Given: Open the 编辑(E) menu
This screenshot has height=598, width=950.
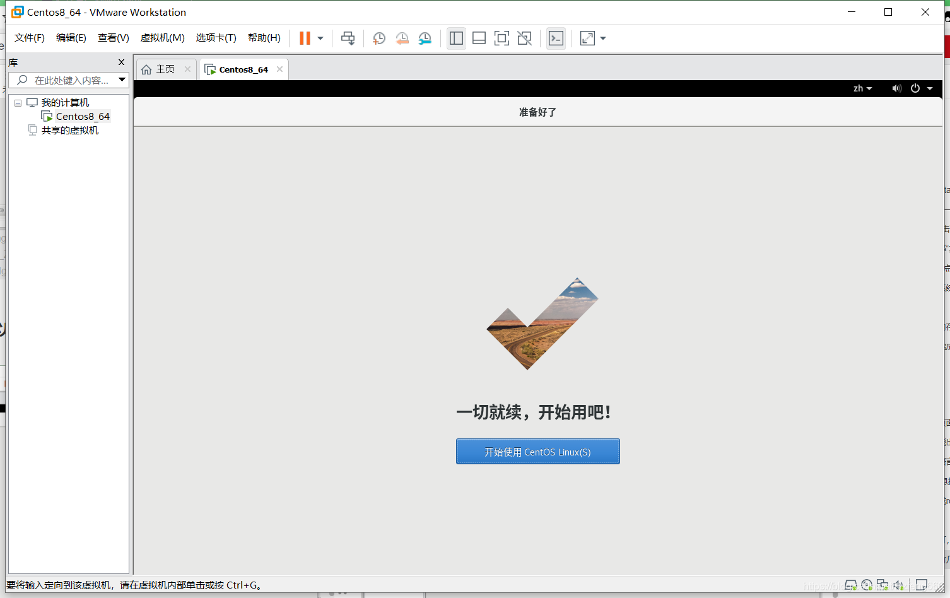Looking at the screenshot, I should pos(71,38).
